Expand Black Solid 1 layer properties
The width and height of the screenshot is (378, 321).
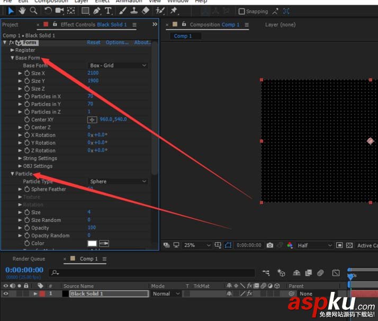[35, 294]
